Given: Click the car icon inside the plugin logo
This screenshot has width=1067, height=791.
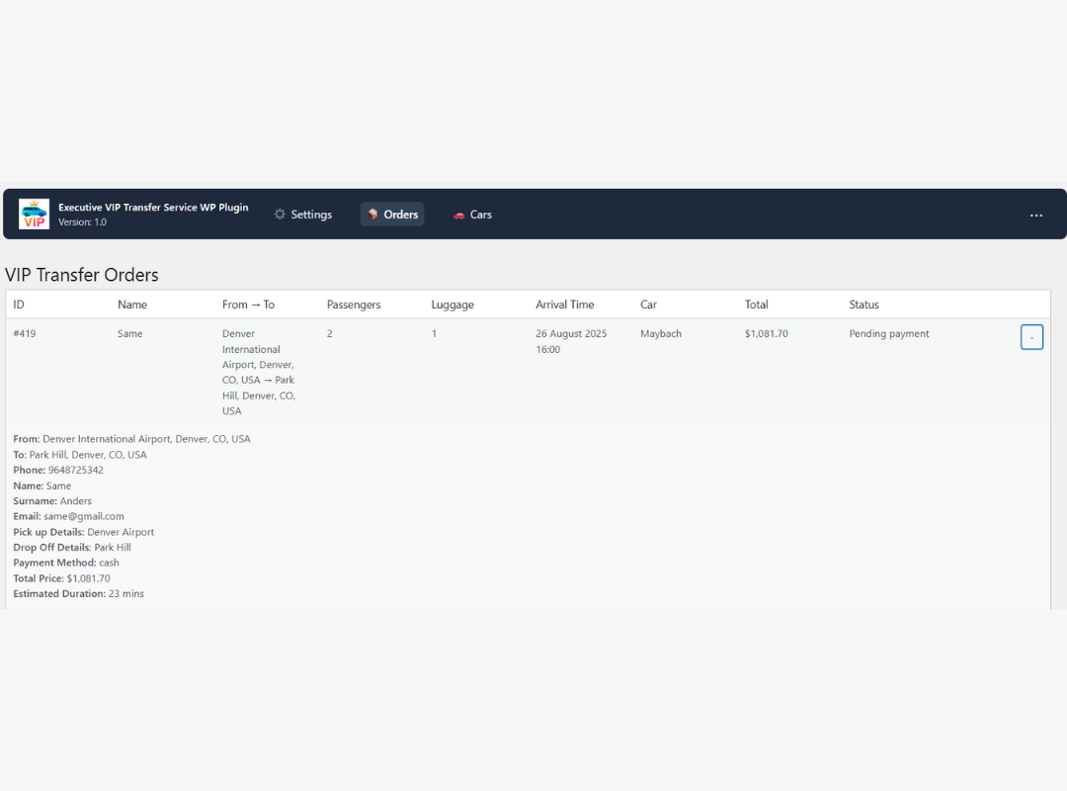Looking at the screenshot, I should [35, 212].
